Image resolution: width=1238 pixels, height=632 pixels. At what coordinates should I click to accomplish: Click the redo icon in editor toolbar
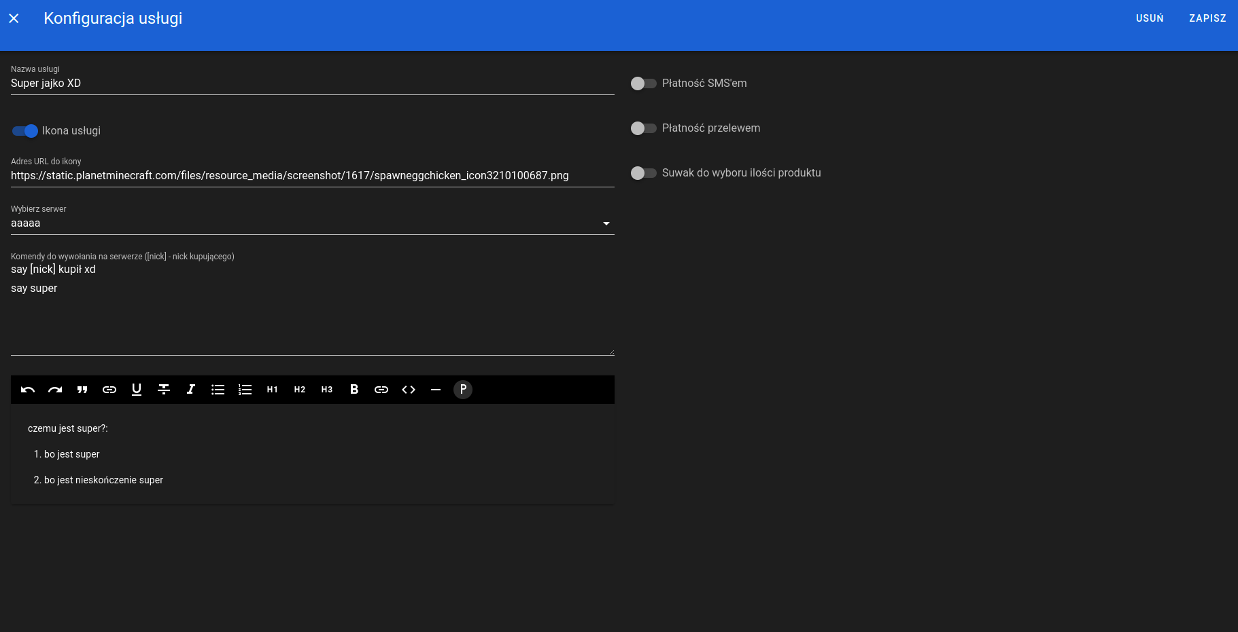[x=55, y=390]
